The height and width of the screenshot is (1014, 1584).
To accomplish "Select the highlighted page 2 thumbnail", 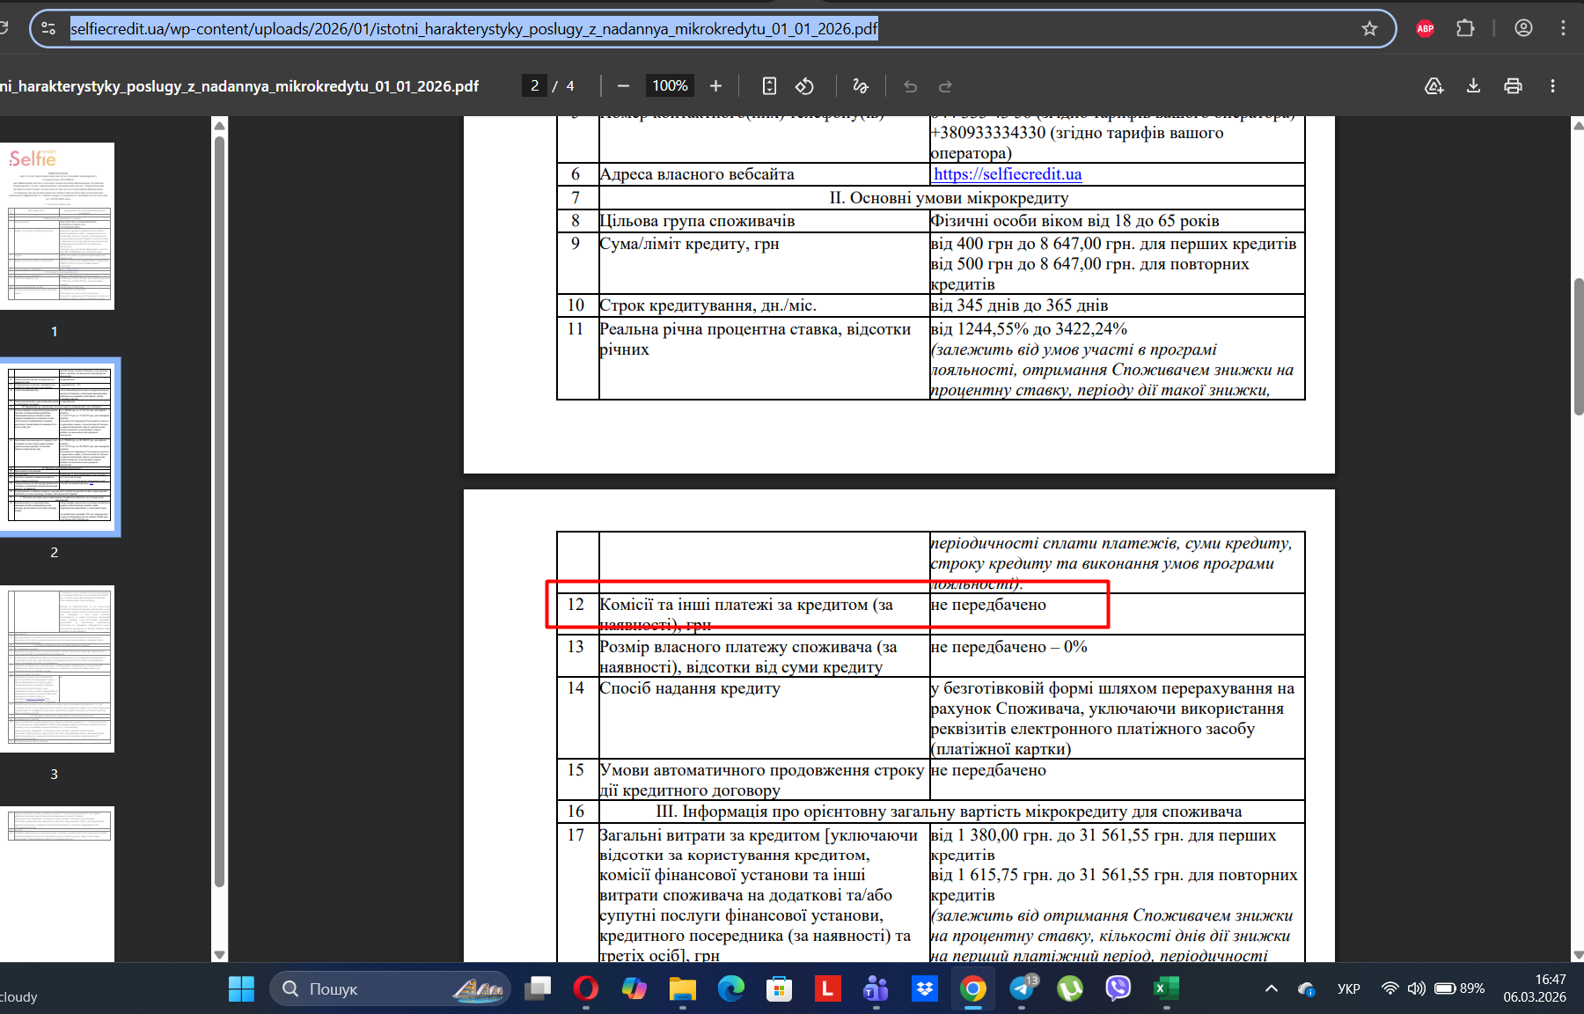I will pyautogui.click(x=57, y=447).
